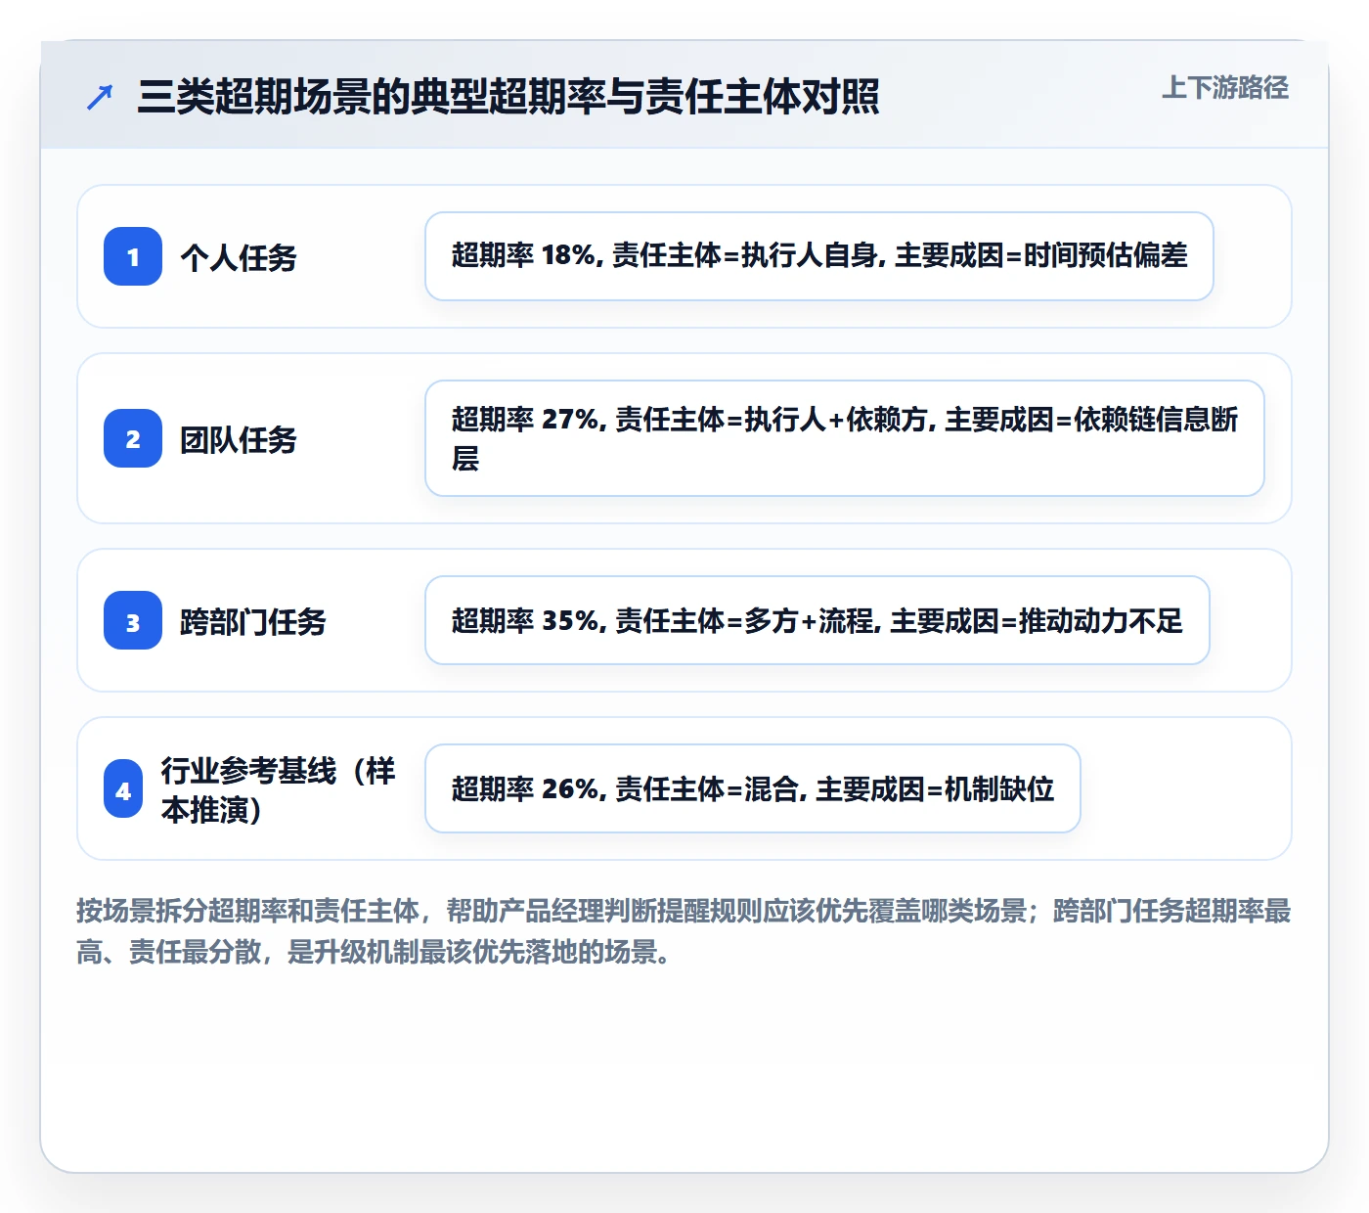Click the number 3 badge for 跨部门任务
Viewport: 1369px width, 1213px height.
click(x=133, y=620)
